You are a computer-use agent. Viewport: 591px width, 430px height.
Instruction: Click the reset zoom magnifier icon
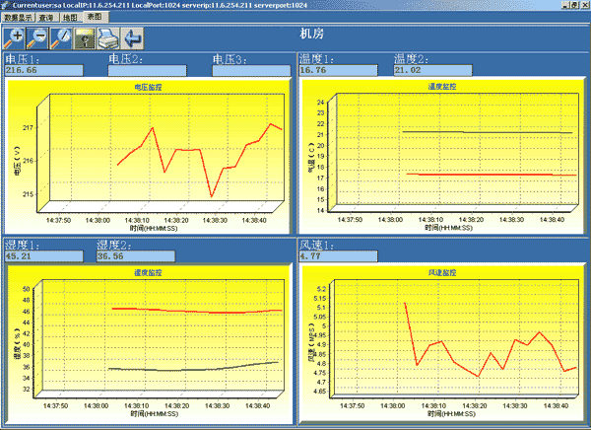pos(62,37)
